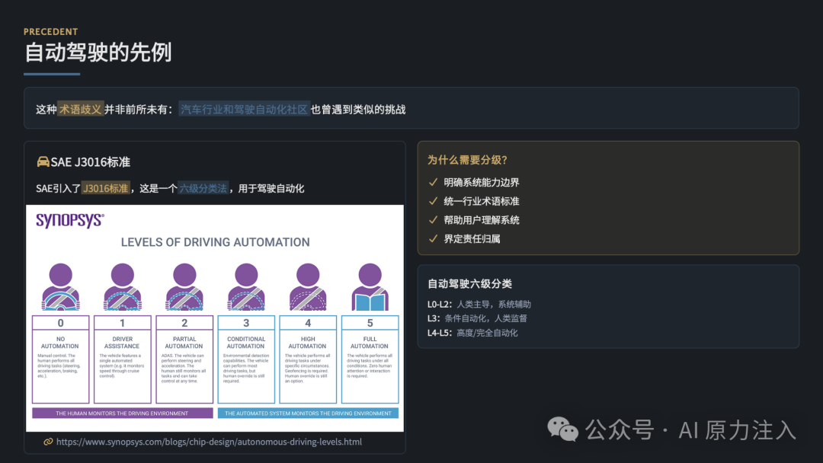
Task: Click the DRIVER ASSISTANCE level box
Action: (122, 359)
